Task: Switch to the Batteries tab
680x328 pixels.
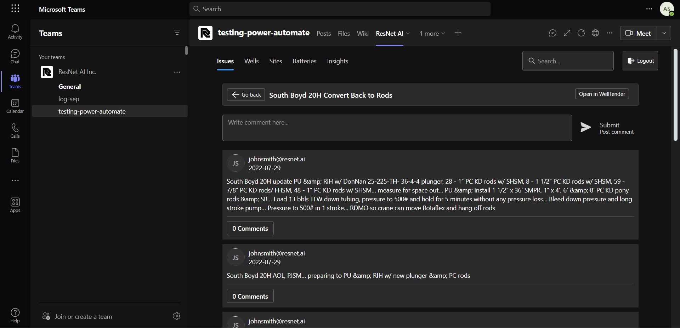Action: click(304, 61)
